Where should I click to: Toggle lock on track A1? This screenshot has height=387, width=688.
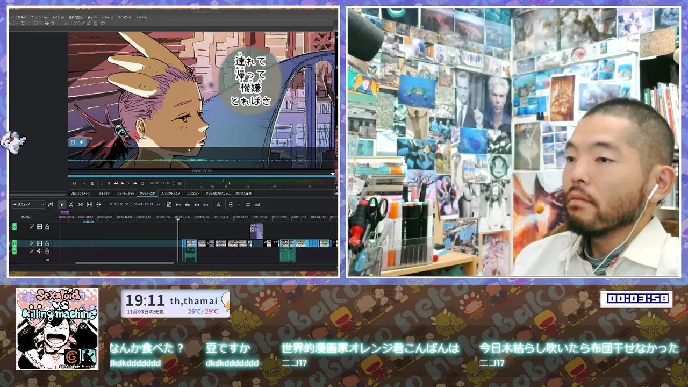47,251
